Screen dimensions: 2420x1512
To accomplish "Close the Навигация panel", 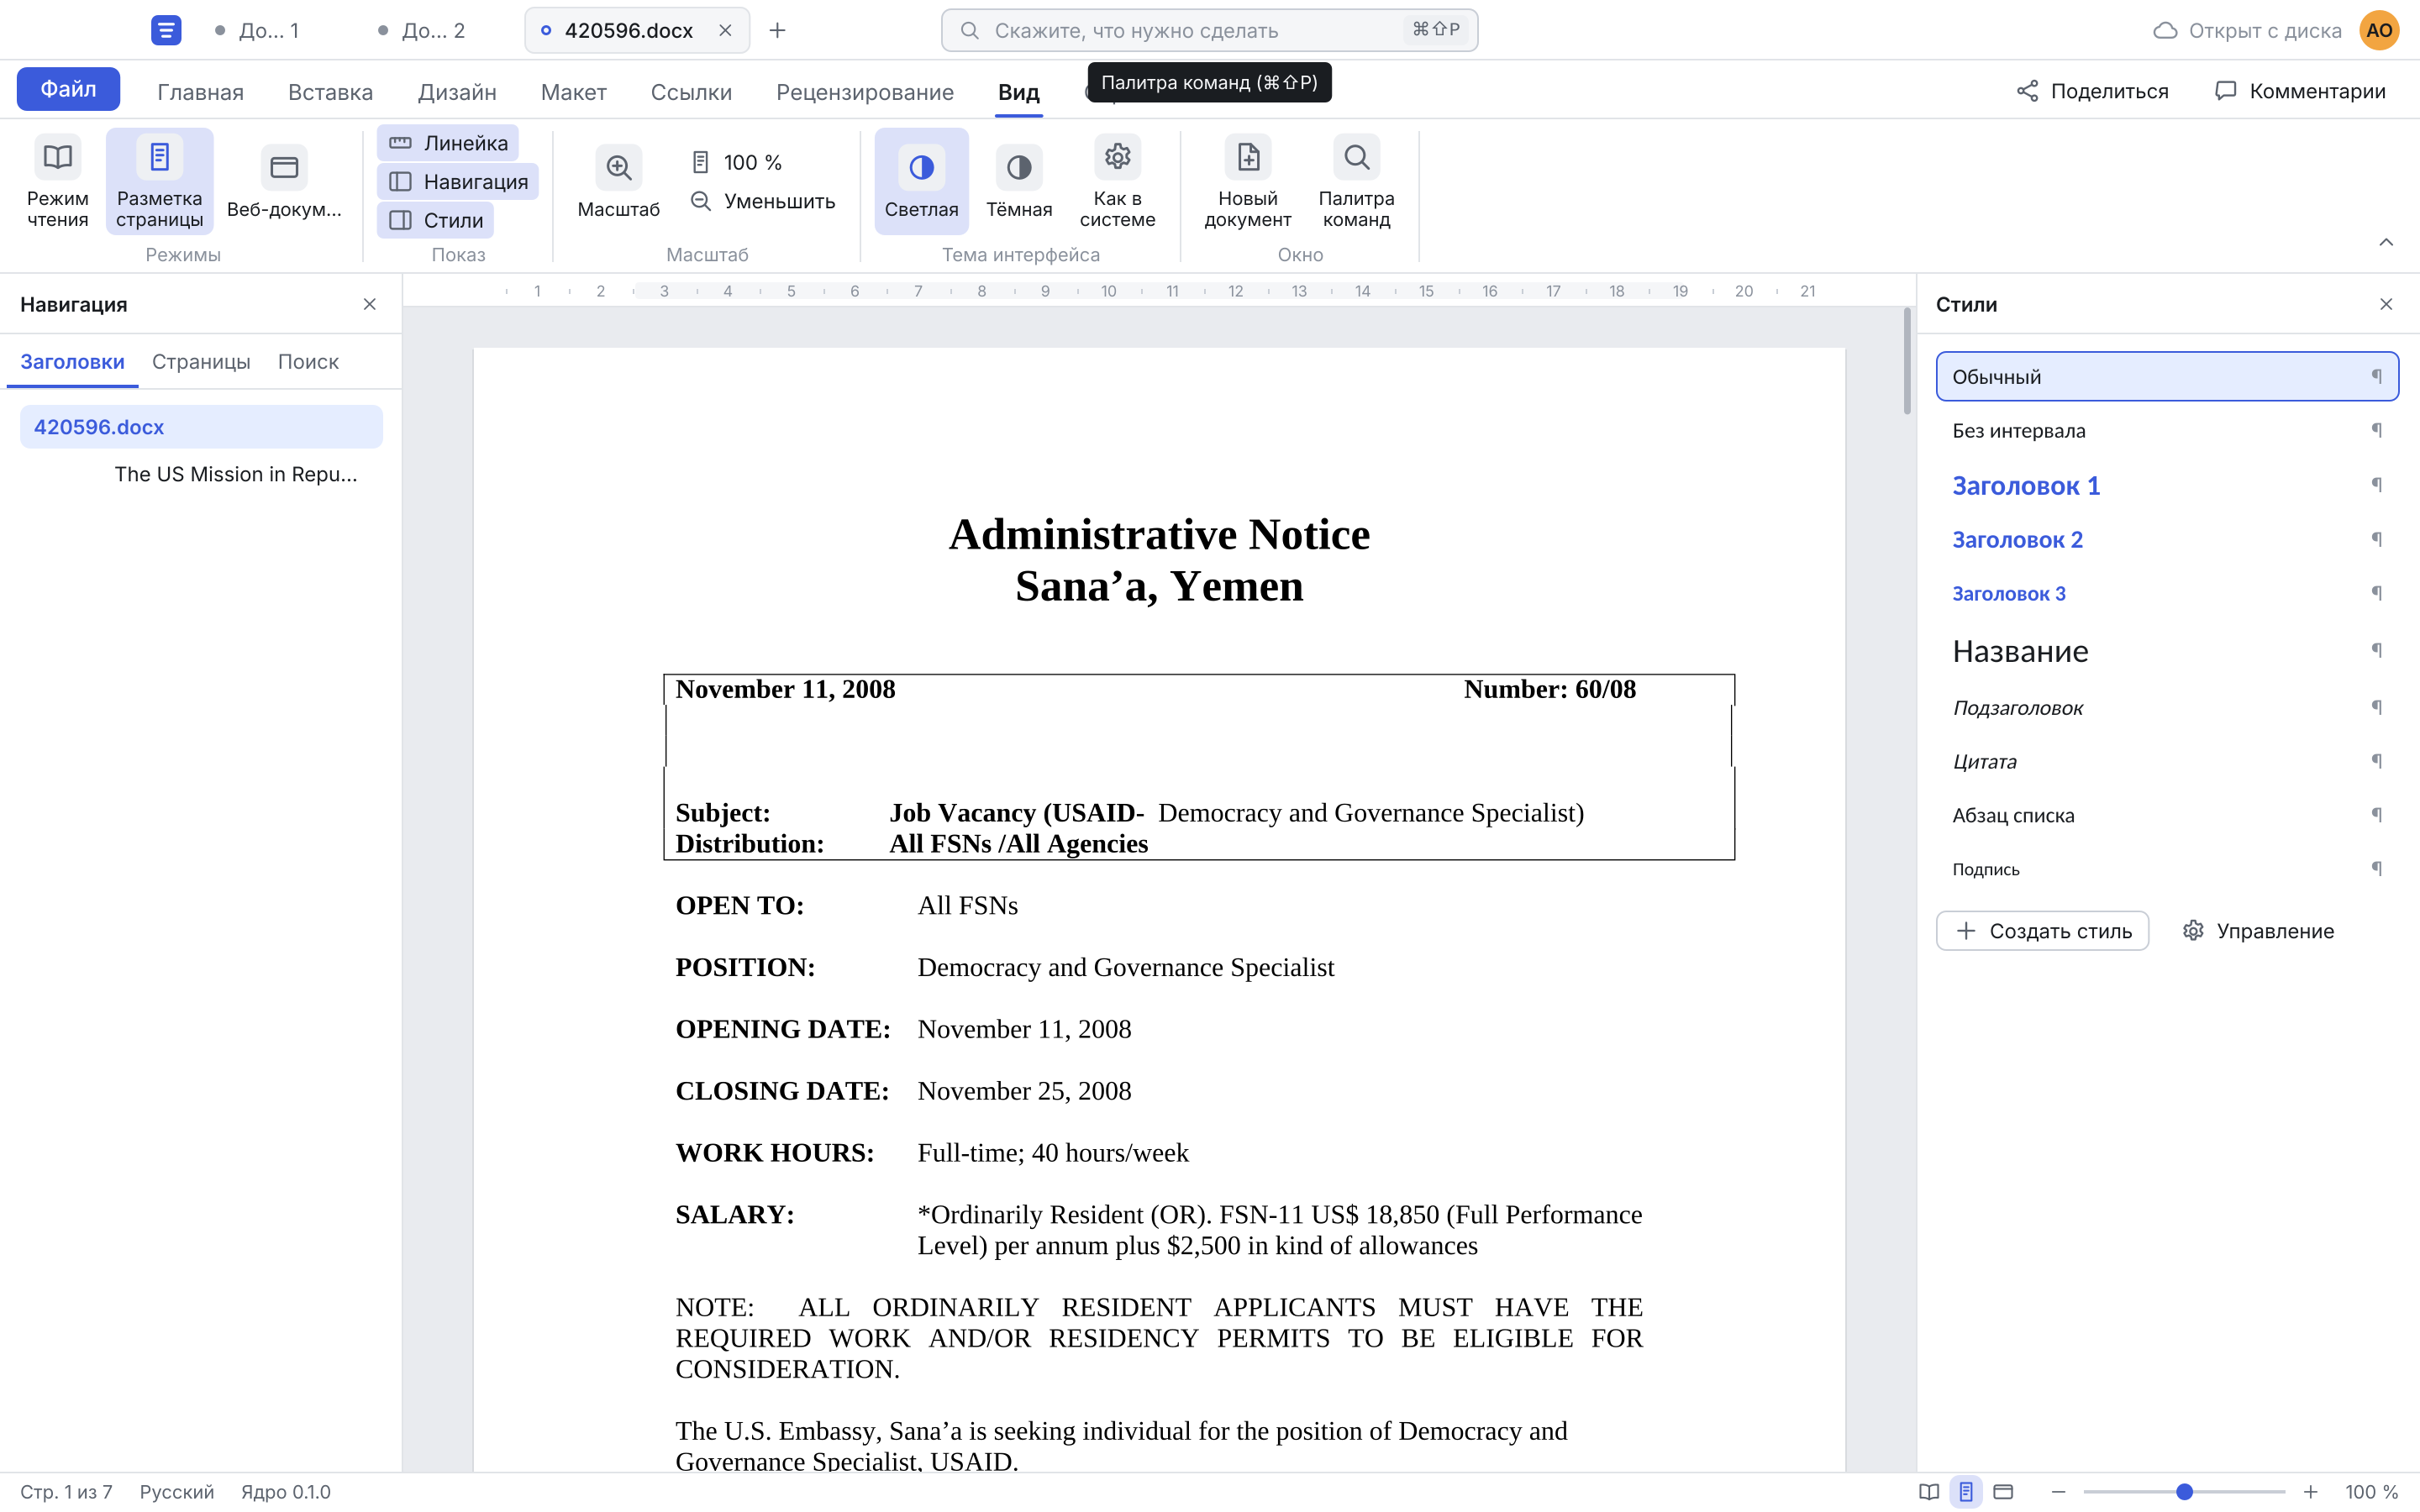I will 369,304.
